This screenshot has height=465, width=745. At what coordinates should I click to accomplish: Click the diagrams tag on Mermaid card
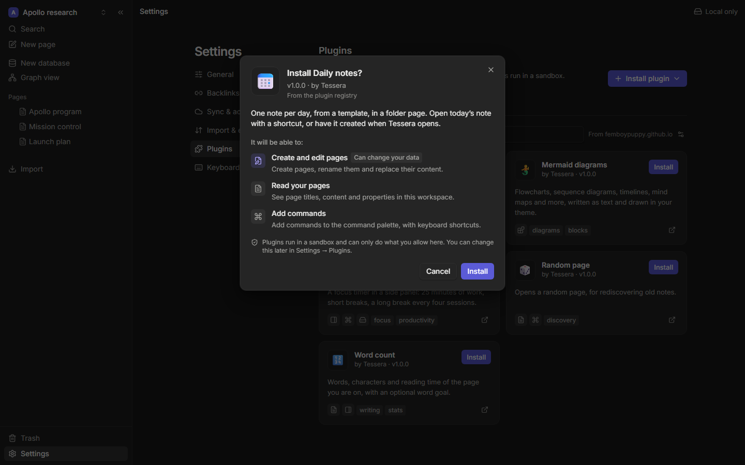pyautogui.click(x=546, y=230)
